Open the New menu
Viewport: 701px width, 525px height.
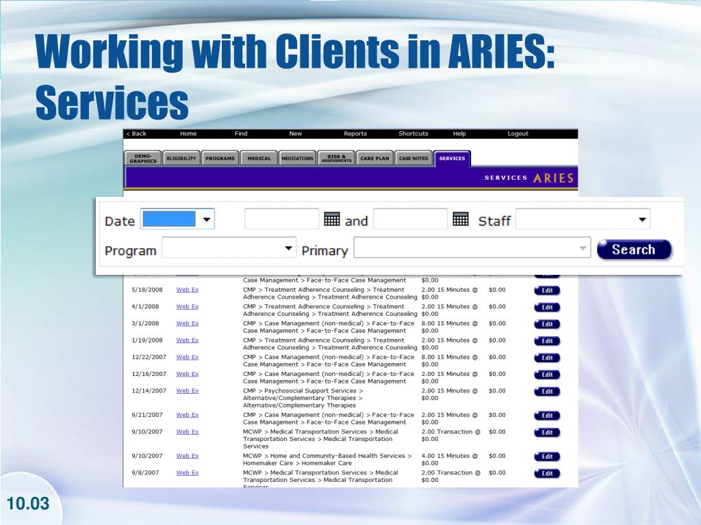pyautogui.click(x=296, y=133)
